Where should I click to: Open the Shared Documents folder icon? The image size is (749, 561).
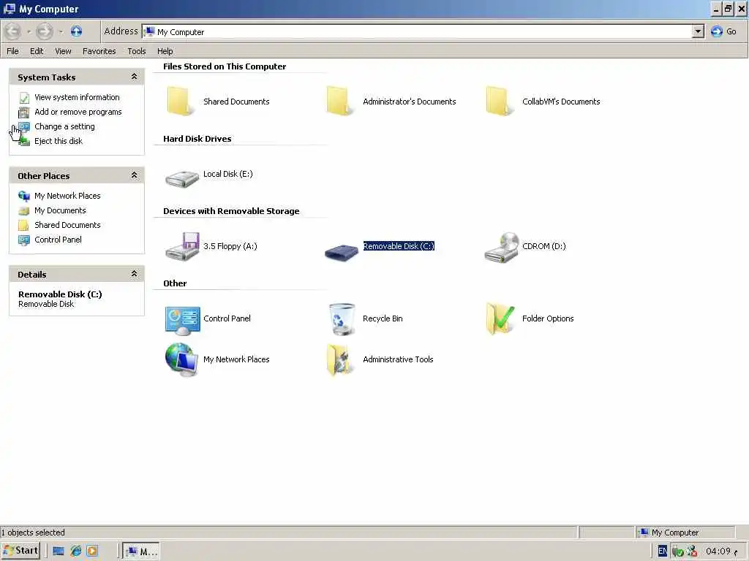pos(180,101)
